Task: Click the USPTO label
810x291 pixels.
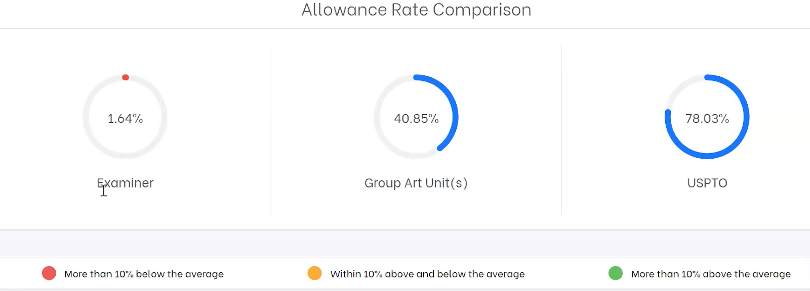Action: click(707, 183)
